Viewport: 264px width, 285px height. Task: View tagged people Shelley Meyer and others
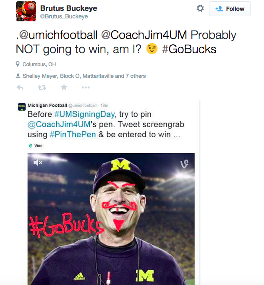tap(84, 76)
